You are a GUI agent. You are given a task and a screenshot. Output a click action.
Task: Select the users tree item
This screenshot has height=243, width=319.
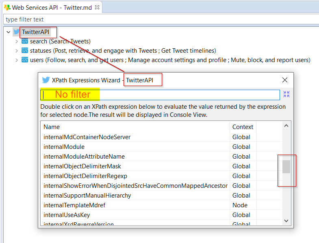tap(170, 60)
